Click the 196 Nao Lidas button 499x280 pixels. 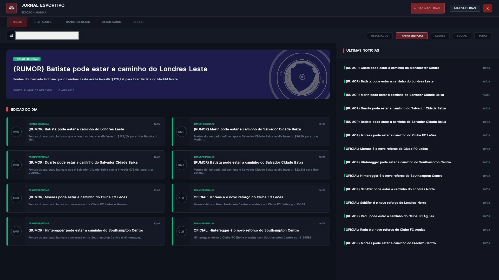tap(428, 8)
